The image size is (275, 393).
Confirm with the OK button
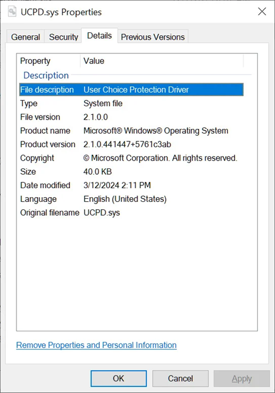pyautogui.click(x=119, y=378)
